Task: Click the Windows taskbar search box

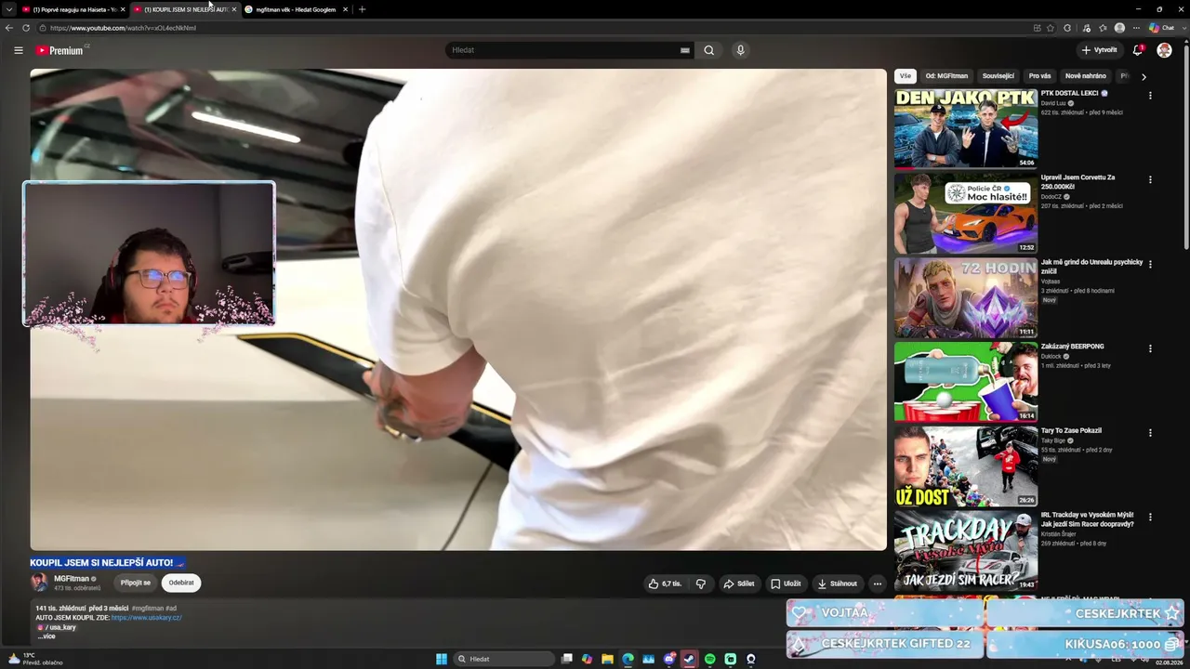Action: [505, 659]
